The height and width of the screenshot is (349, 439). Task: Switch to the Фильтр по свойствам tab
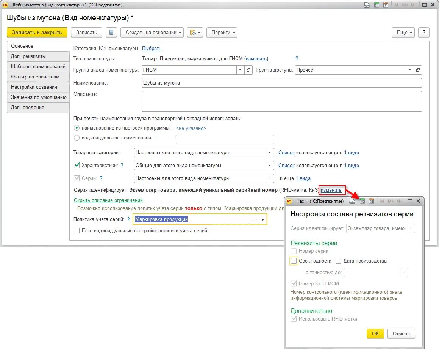[x=38, y=77]
